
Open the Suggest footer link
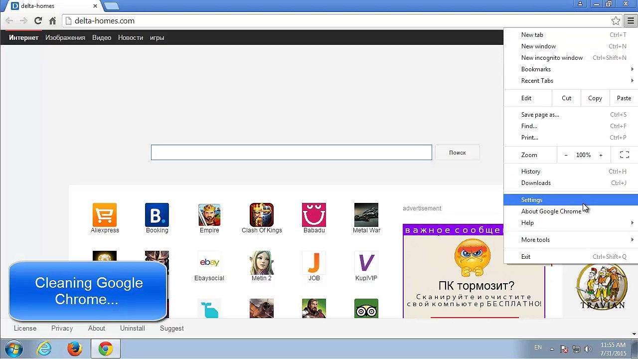[x=172, y=329]
